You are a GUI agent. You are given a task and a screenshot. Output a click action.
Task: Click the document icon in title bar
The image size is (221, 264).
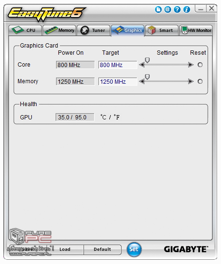tap(158, 10)
